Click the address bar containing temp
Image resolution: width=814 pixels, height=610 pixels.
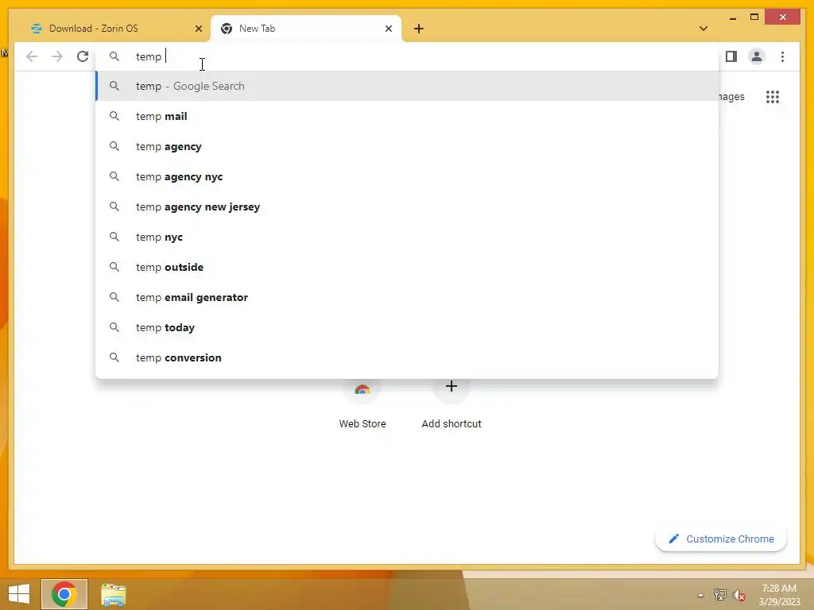(x=407, y=56)
